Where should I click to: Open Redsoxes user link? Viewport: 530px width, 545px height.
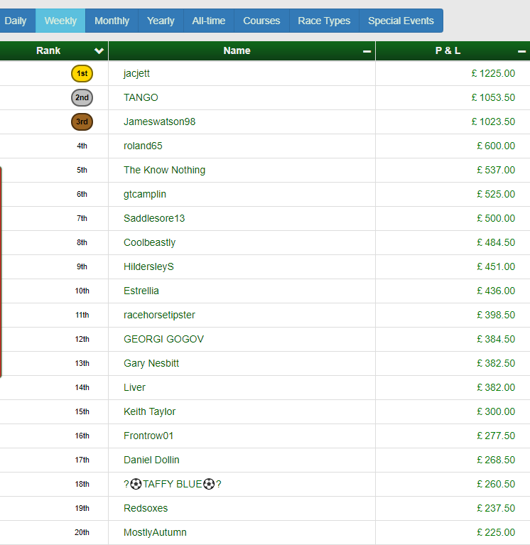(146, 508)
